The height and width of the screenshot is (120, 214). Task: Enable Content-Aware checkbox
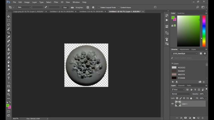click(x=119, y=7)
